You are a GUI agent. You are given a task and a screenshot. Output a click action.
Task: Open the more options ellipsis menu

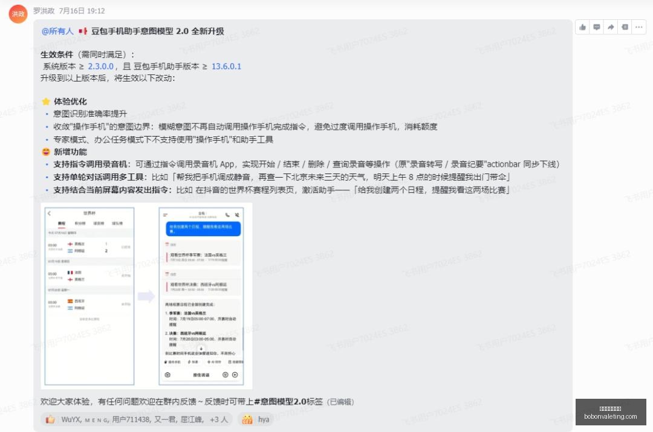pyautogui.click(x=639, y=27)
